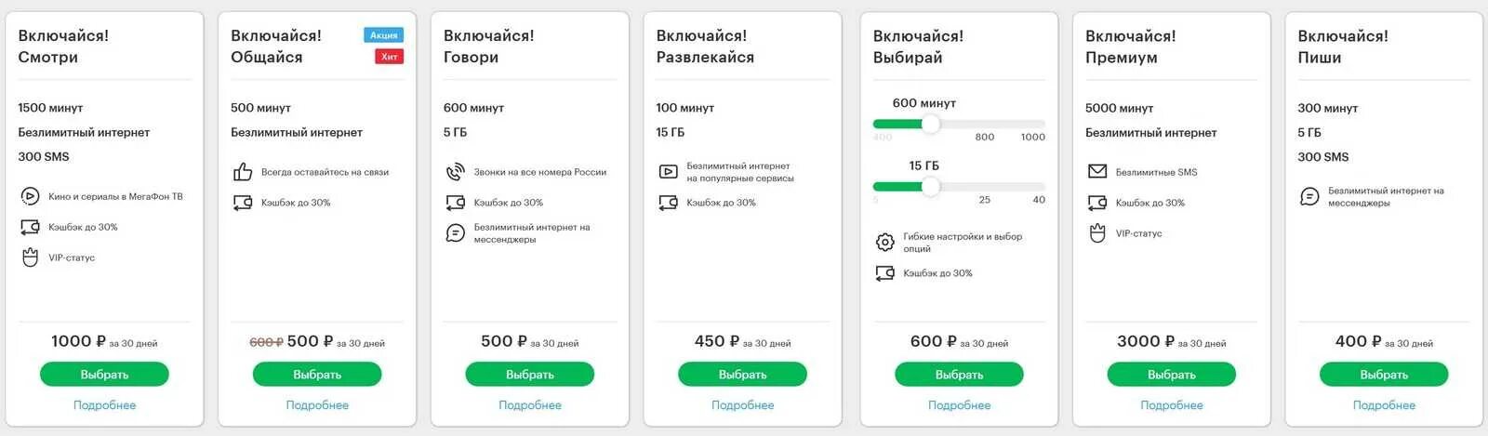Click the video services icon in Развлекайся plan
Viewport: 1488px width, 436px height.
point(668,172)
